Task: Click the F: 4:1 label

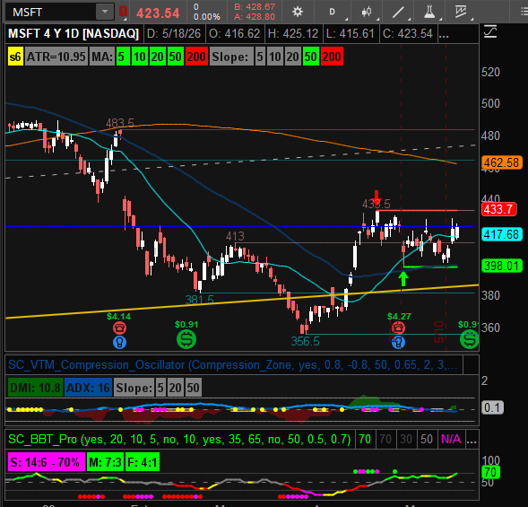Action: click(143, 462)
